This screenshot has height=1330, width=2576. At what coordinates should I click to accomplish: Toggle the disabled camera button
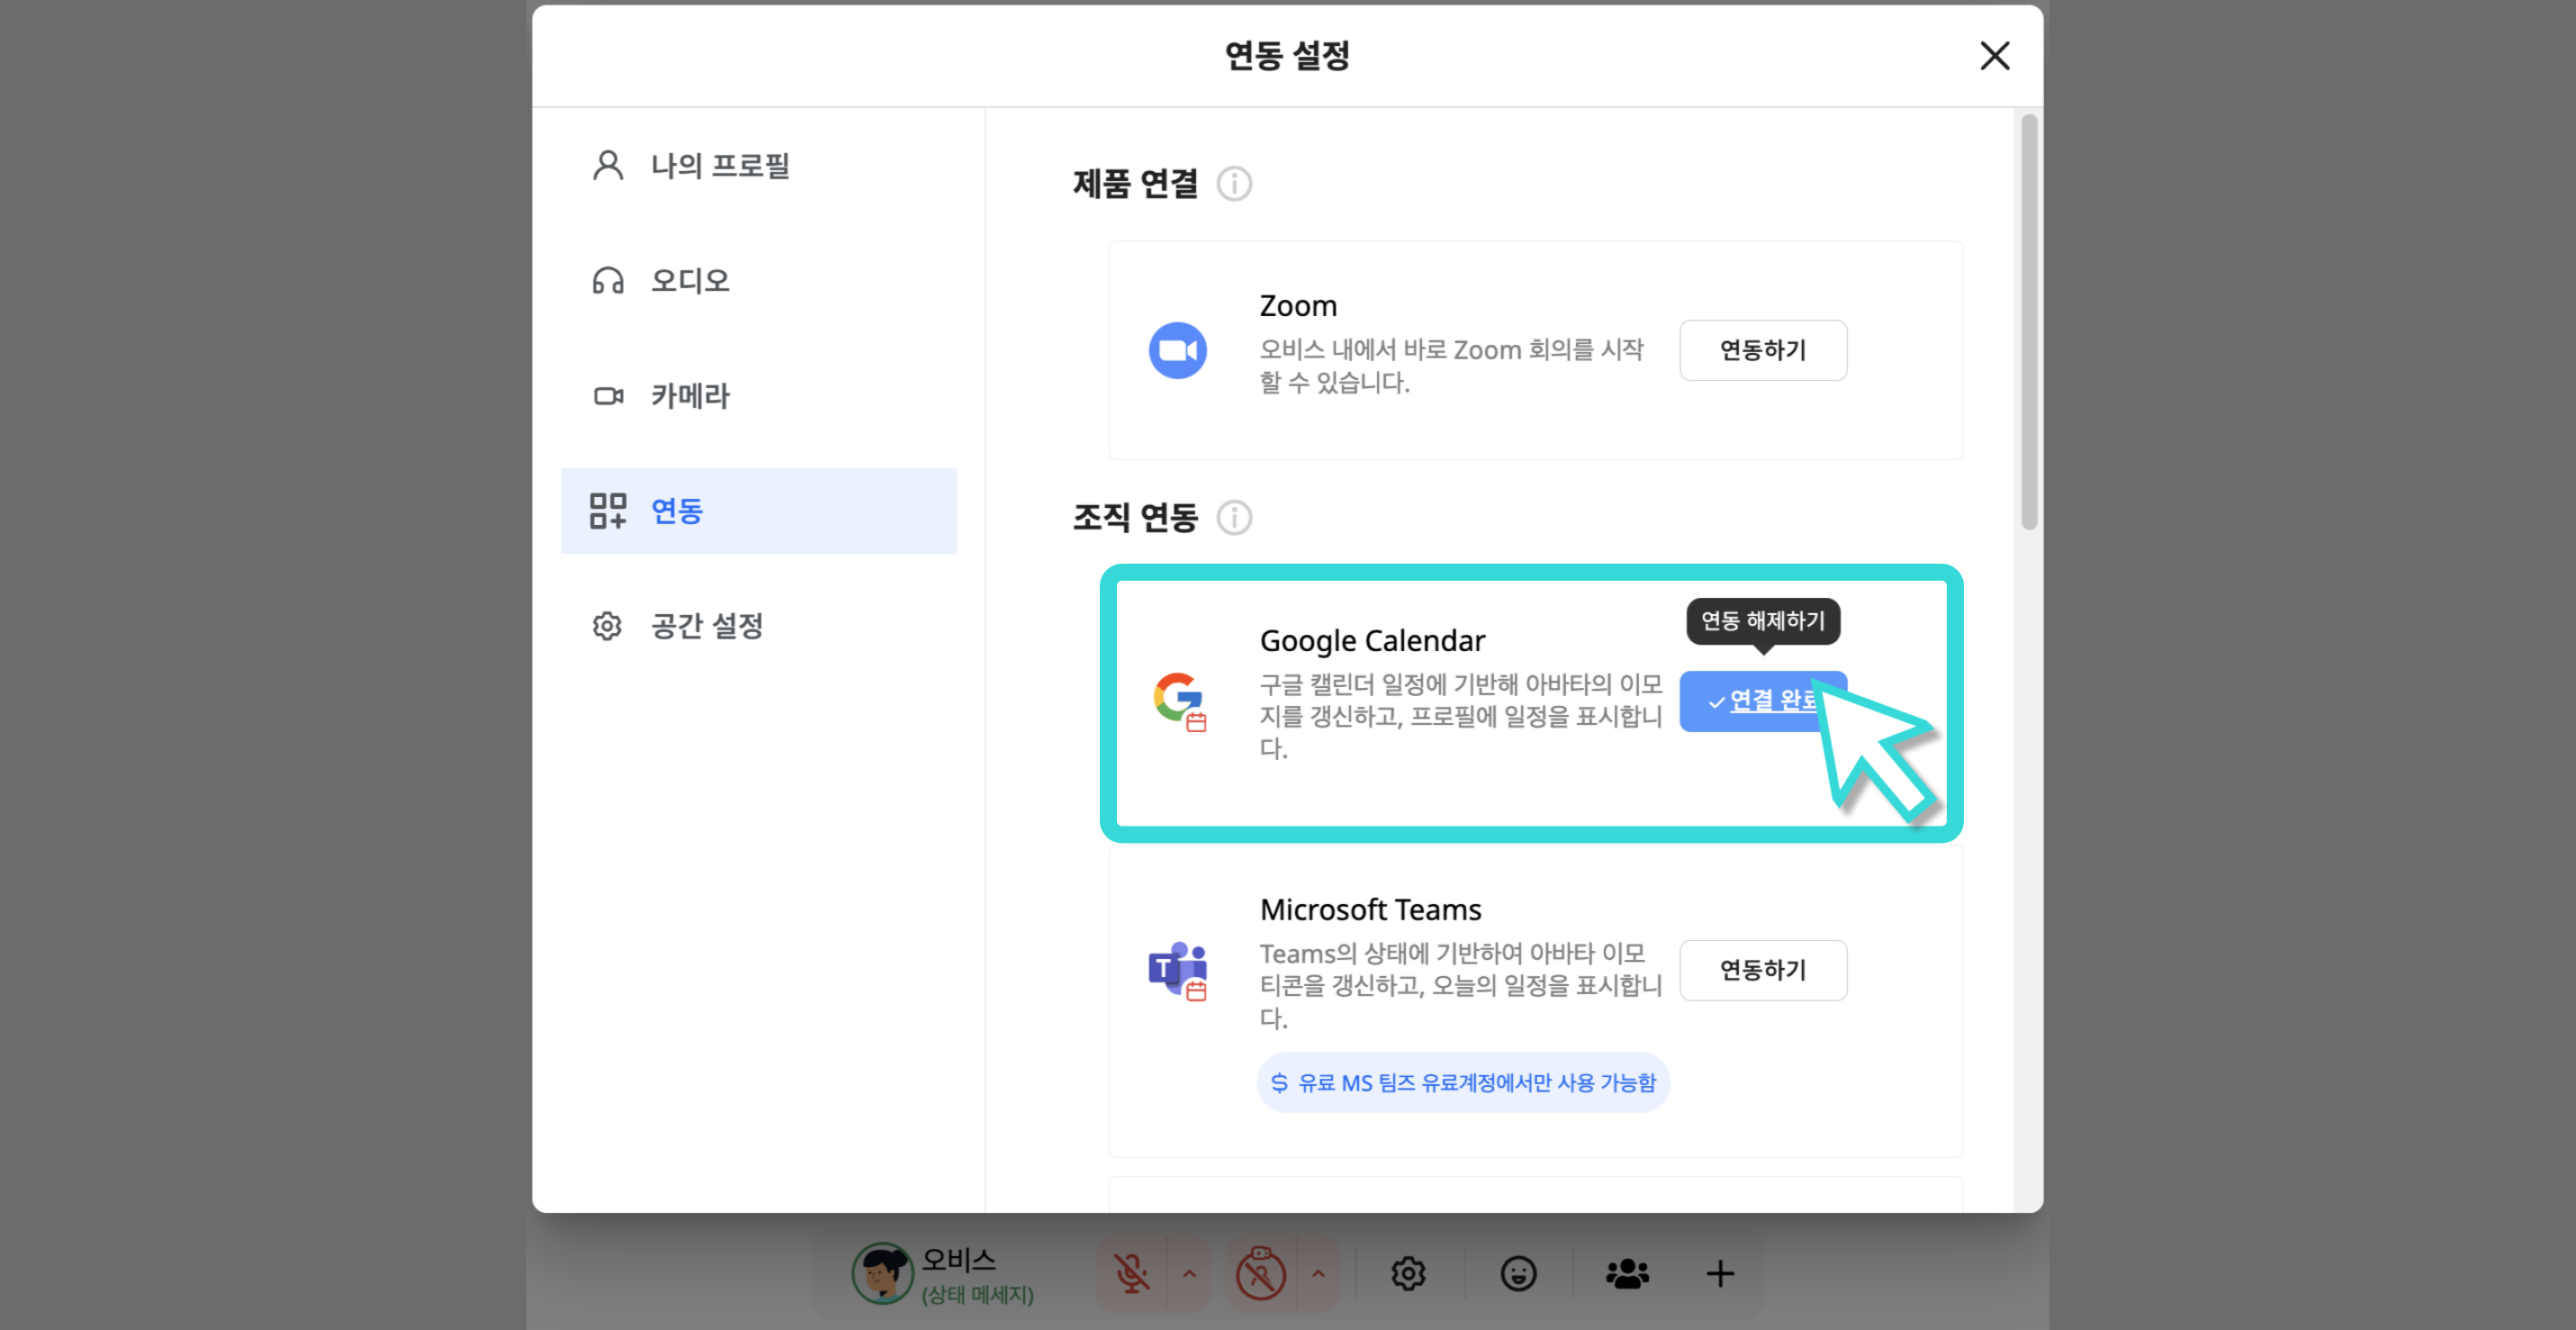coord(1260,1274)
